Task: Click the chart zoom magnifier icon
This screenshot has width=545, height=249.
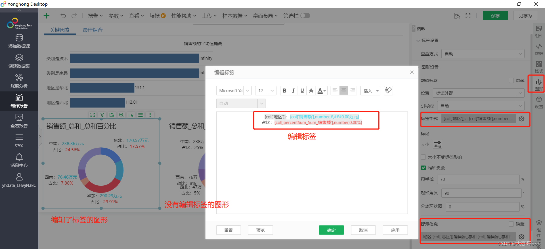Action: point(121,115)
